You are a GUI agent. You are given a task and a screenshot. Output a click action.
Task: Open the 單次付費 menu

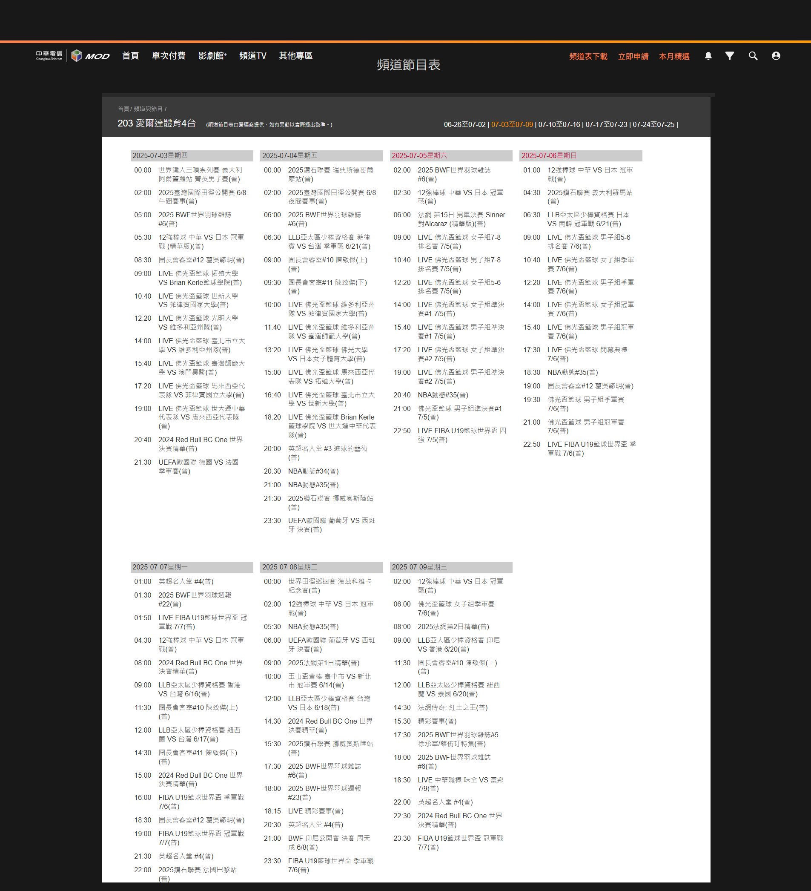coord(168,56)
